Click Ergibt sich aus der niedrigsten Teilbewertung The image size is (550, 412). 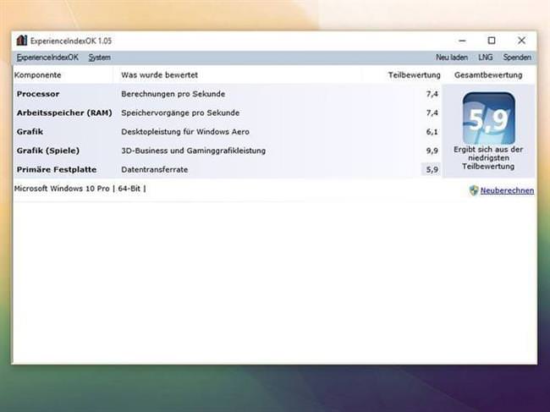488,158
